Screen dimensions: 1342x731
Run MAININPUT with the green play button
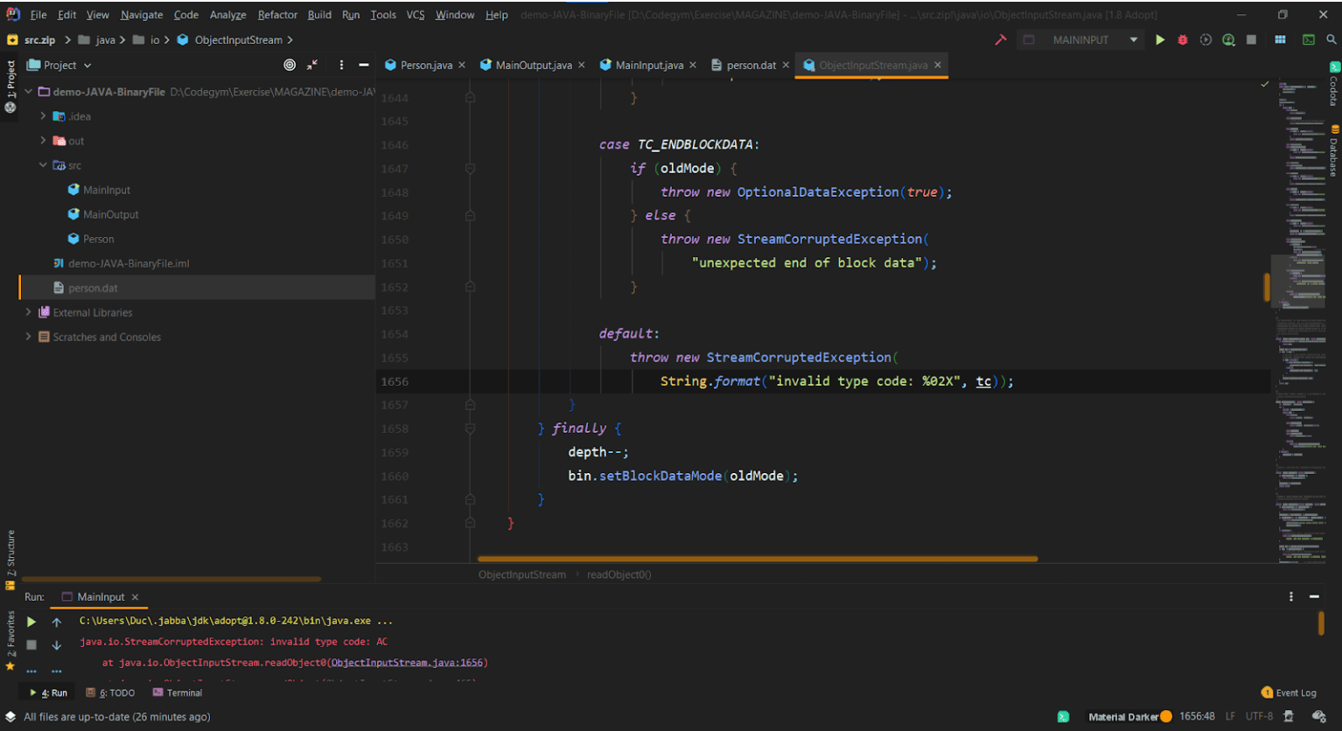coord(1160,39)
